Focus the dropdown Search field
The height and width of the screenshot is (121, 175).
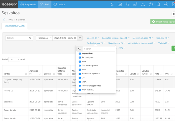(99, 49)
